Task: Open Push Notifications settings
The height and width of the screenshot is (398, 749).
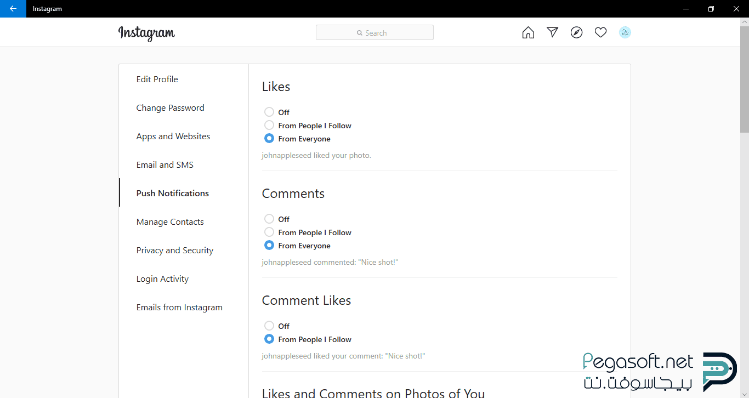Action: pos(184,193)
